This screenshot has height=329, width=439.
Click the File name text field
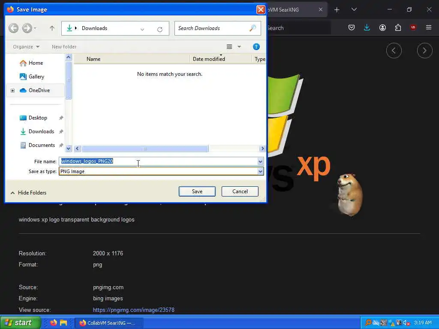point(158,161)
